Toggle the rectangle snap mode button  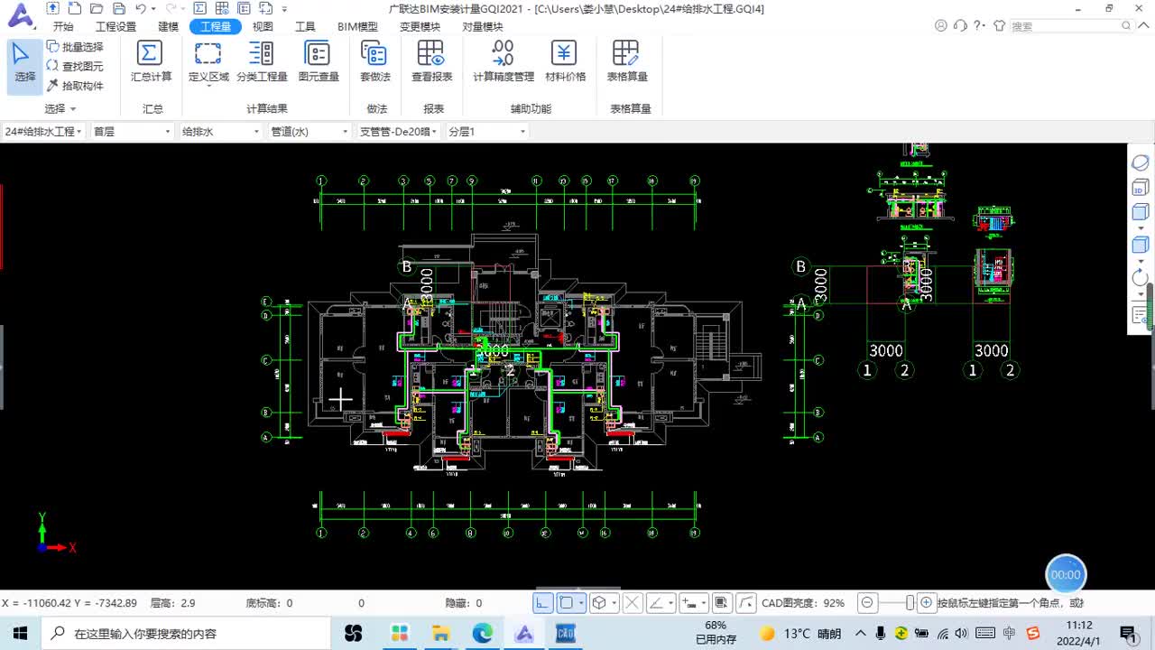click(x=567, y=603)
